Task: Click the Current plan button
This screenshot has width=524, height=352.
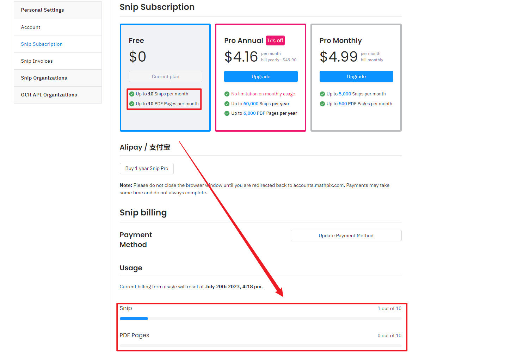Action: pos(165,76)
